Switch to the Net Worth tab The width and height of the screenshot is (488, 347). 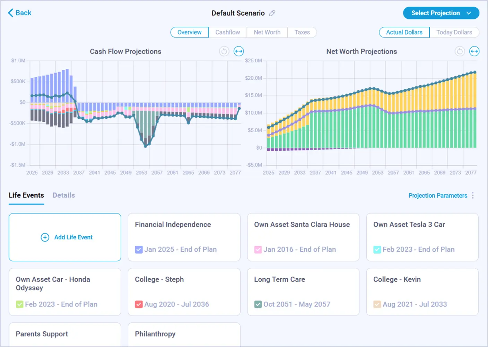(267, 32)
